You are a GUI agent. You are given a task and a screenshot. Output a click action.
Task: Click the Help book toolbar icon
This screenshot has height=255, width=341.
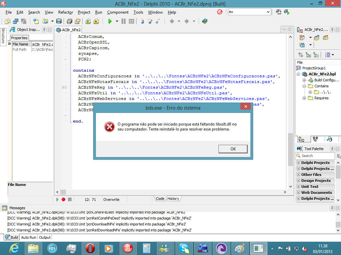click(205, 21)
